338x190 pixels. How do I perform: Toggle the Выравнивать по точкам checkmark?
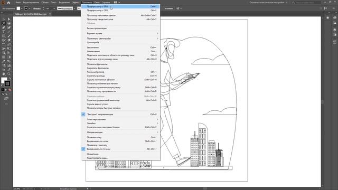coord(83,149)
